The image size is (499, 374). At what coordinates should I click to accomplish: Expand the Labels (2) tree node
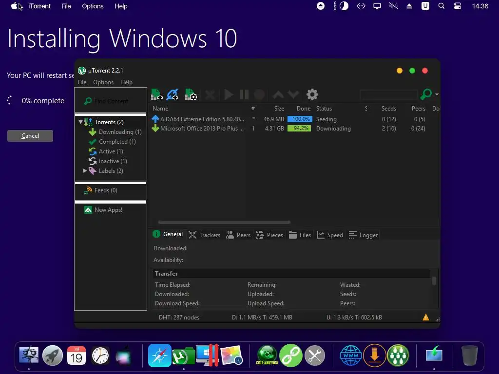click(85, 171)
